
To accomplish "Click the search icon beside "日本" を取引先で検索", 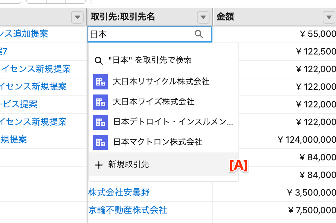I will coord(99,61).
